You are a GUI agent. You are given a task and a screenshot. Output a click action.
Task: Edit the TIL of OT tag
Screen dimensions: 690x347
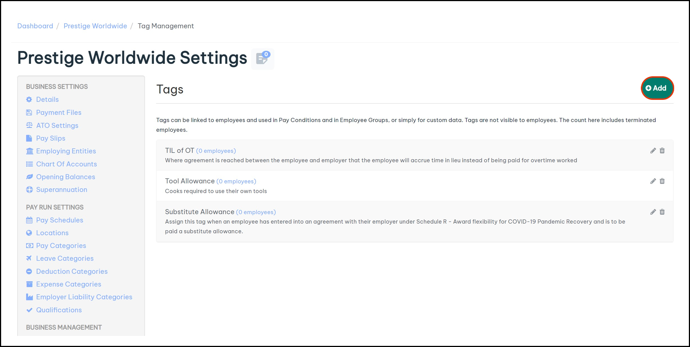coord(653,151)
